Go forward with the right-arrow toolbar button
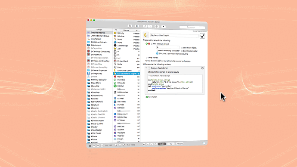The height and width of the screenshot is (167, 297). (x=150, y=26)
